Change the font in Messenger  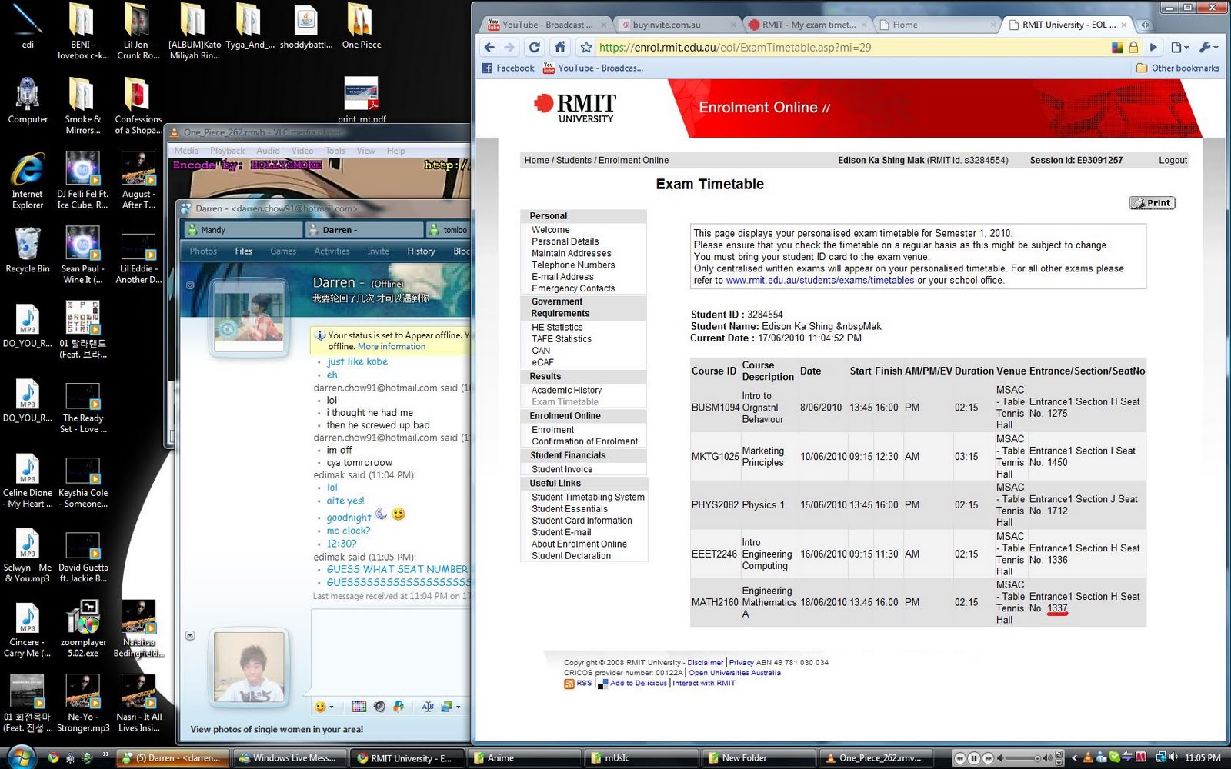click(428, 707)
